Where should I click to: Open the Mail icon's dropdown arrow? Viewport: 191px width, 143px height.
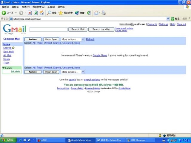[99, 13]
